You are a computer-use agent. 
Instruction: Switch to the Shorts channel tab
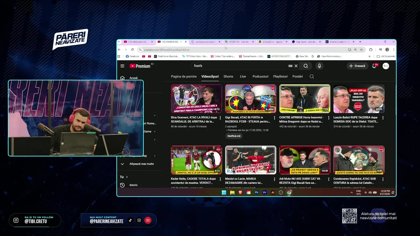point(228,76)
